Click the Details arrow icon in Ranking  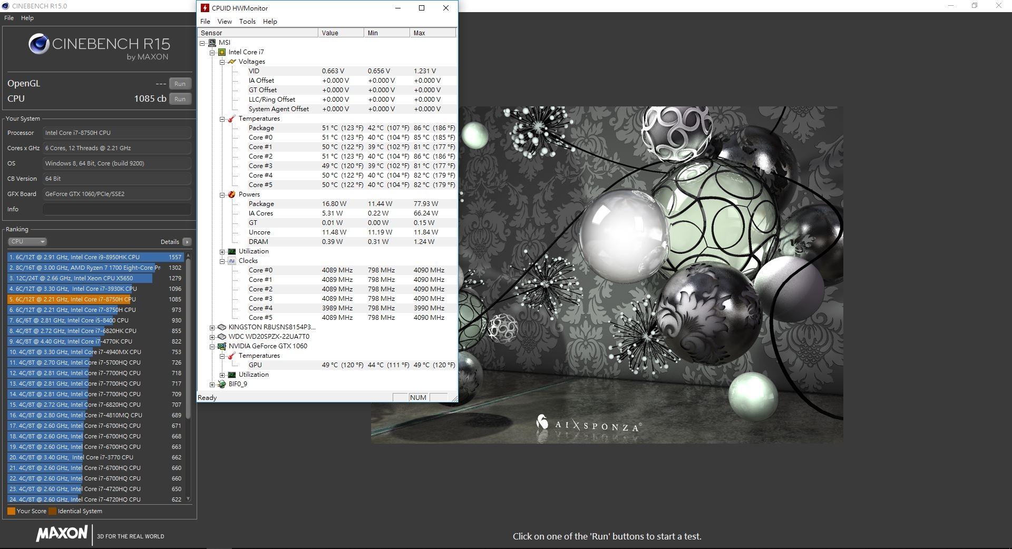tap(187, 242)
